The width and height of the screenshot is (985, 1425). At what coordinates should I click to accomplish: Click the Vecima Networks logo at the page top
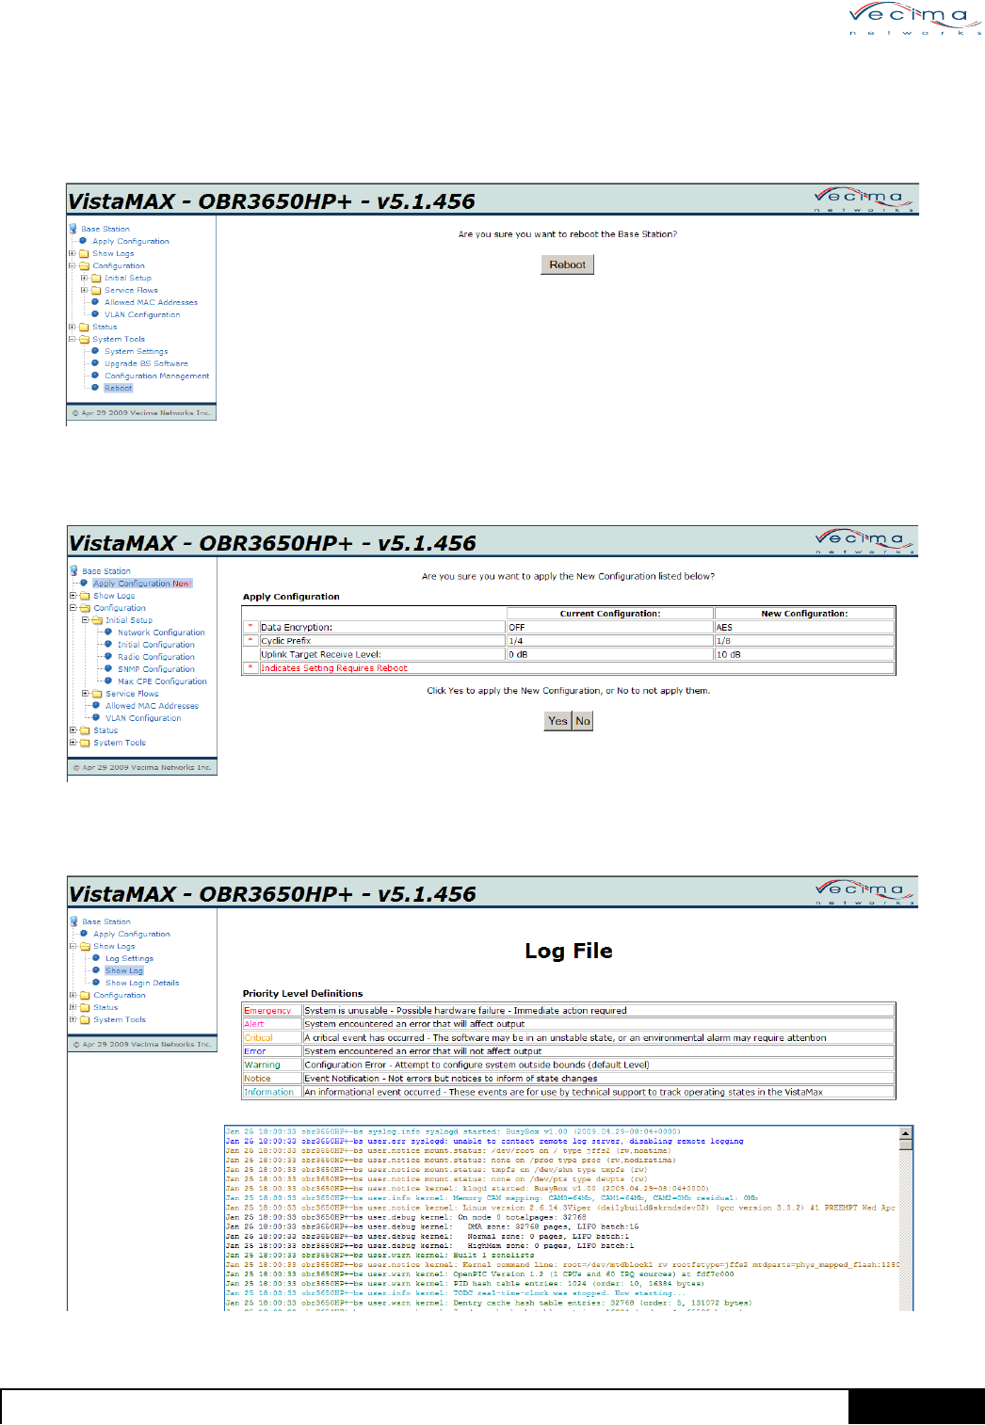click(x=915, y=19)
